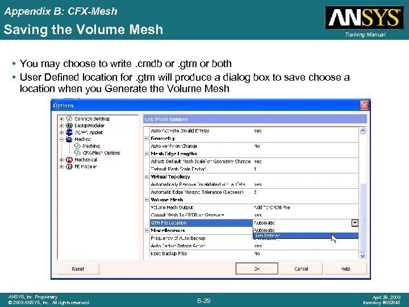This screenshot has width=409, height=307.
Task: Click the Cancel button
Action: 301,269
